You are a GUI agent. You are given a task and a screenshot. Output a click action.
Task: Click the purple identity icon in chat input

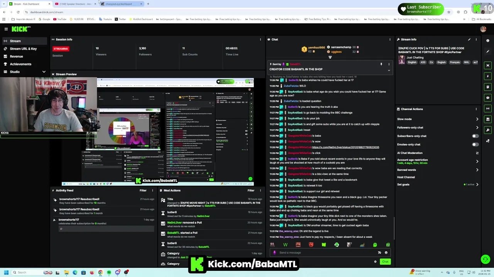[274, 253]
